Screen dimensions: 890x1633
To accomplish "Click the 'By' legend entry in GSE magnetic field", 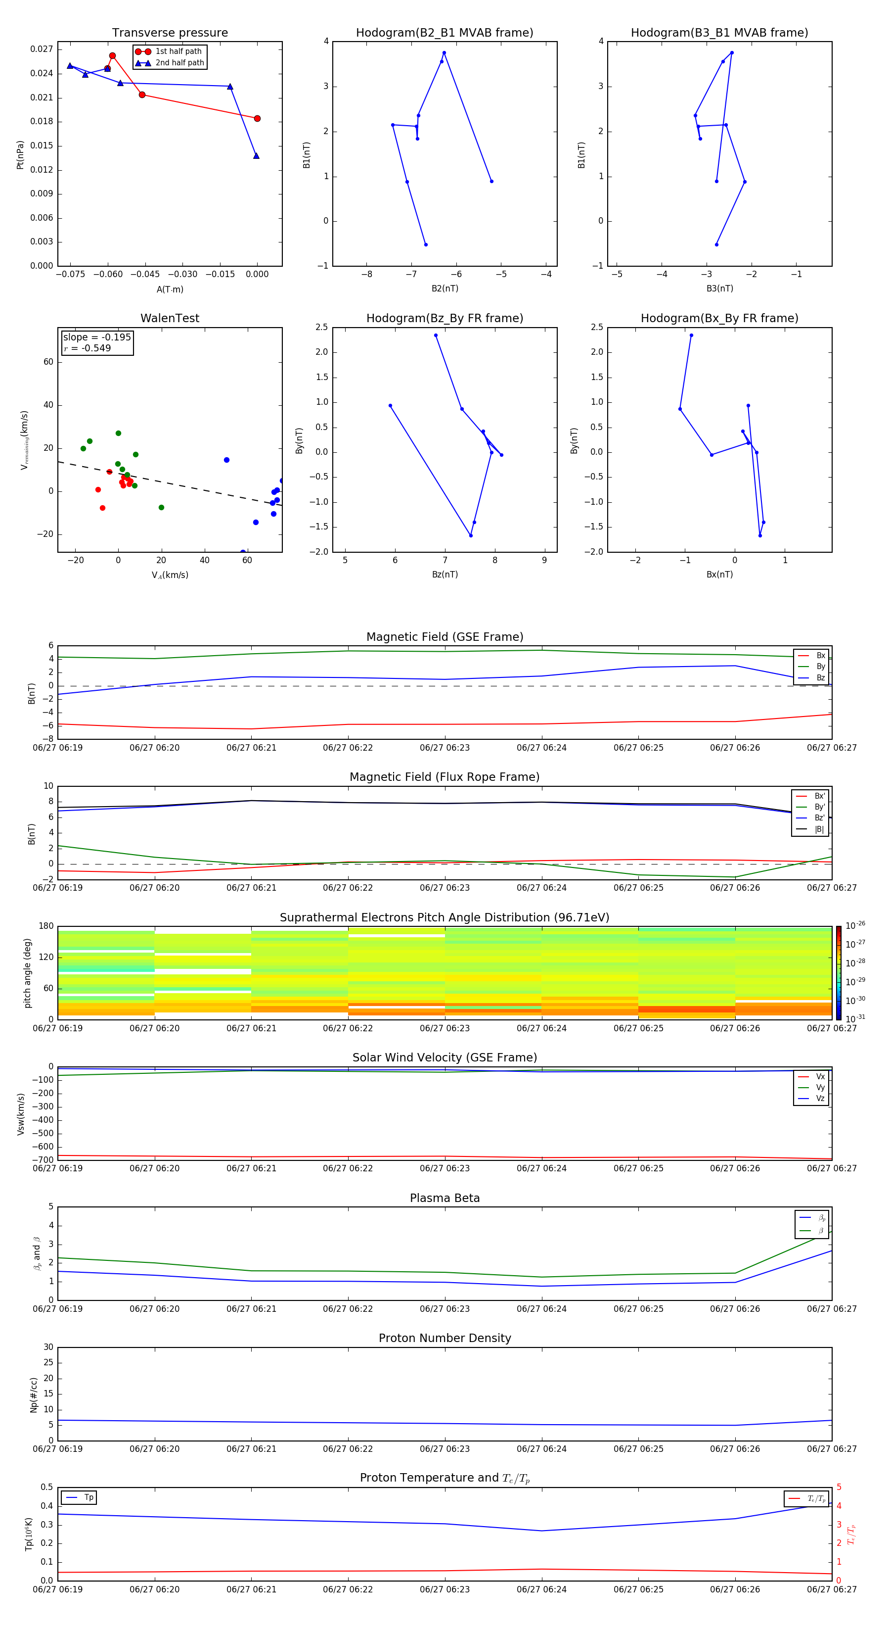I will (x=811, y=666).
